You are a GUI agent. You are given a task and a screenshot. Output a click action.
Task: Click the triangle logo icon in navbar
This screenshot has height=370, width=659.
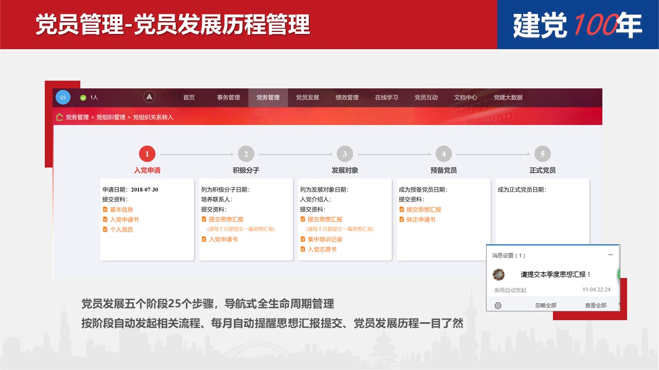[x=149, y=97]
